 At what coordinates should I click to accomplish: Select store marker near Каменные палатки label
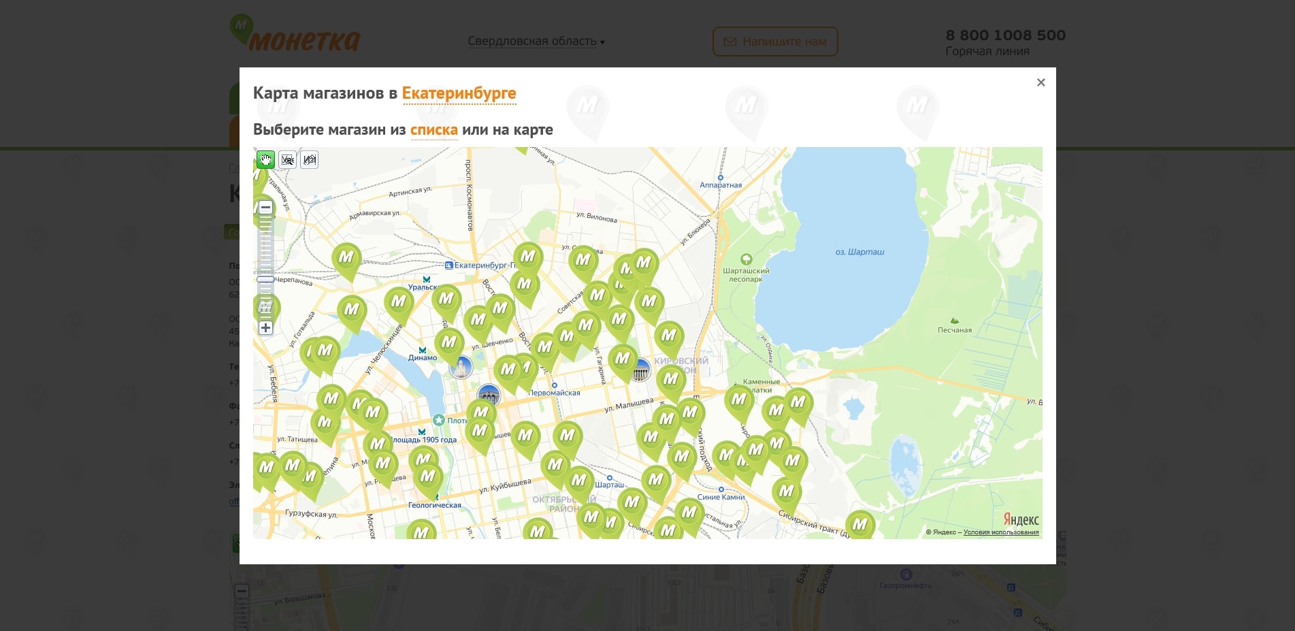738,400
